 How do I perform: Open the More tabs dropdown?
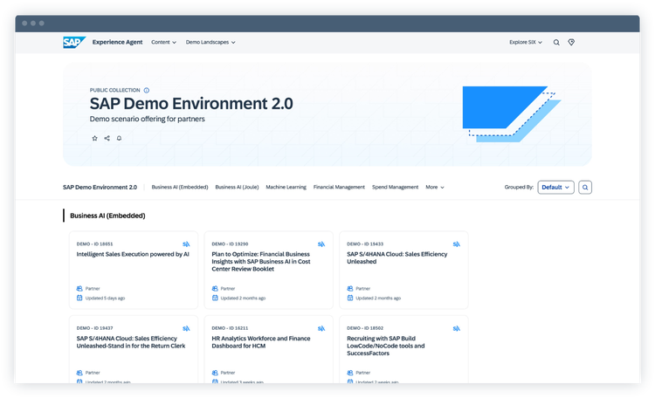click(x=435, y=187)
